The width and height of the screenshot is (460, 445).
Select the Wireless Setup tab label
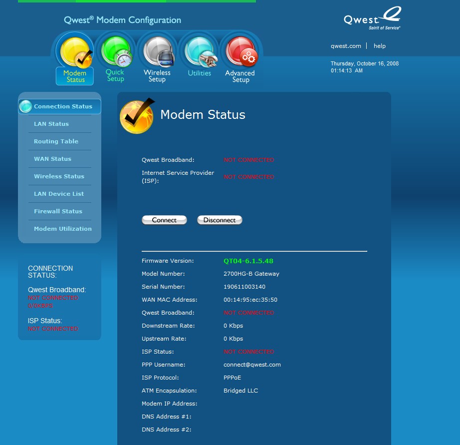pos(157,76)
